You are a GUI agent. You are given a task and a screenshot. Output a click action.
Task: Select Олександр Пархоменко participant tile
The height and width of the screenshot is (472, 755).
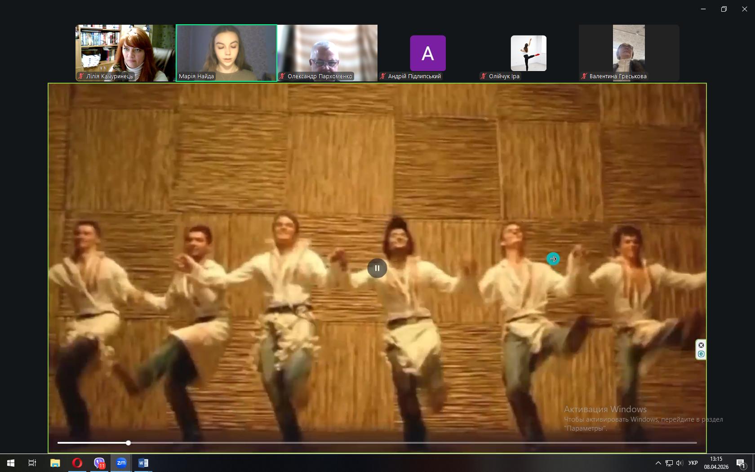[328, 53]
